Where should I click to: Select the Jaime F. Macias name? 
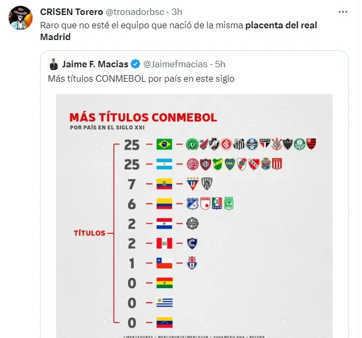95,64
